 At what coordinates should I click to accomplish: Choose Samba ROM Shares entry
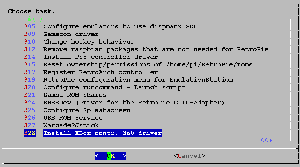[x=75, y=95]
